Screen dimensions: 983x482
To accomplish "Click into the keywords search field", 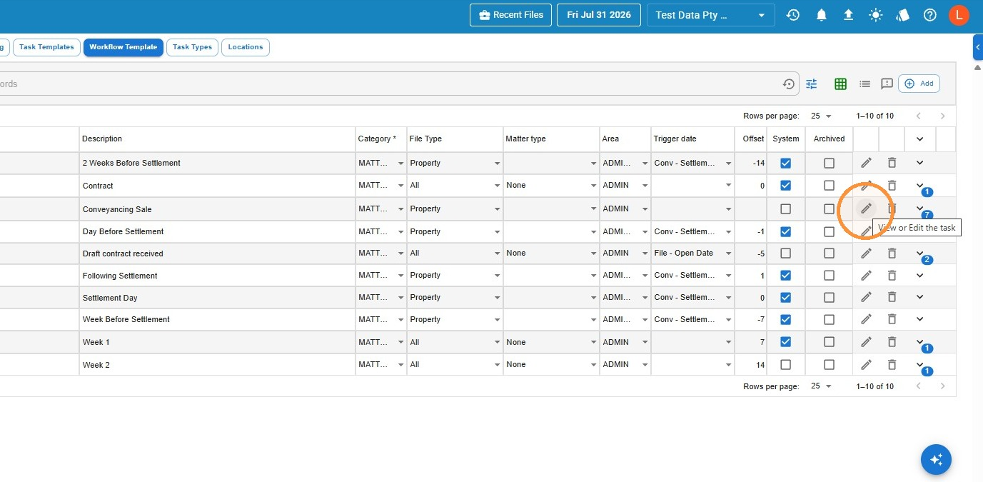I will click(x=389, y=84).
